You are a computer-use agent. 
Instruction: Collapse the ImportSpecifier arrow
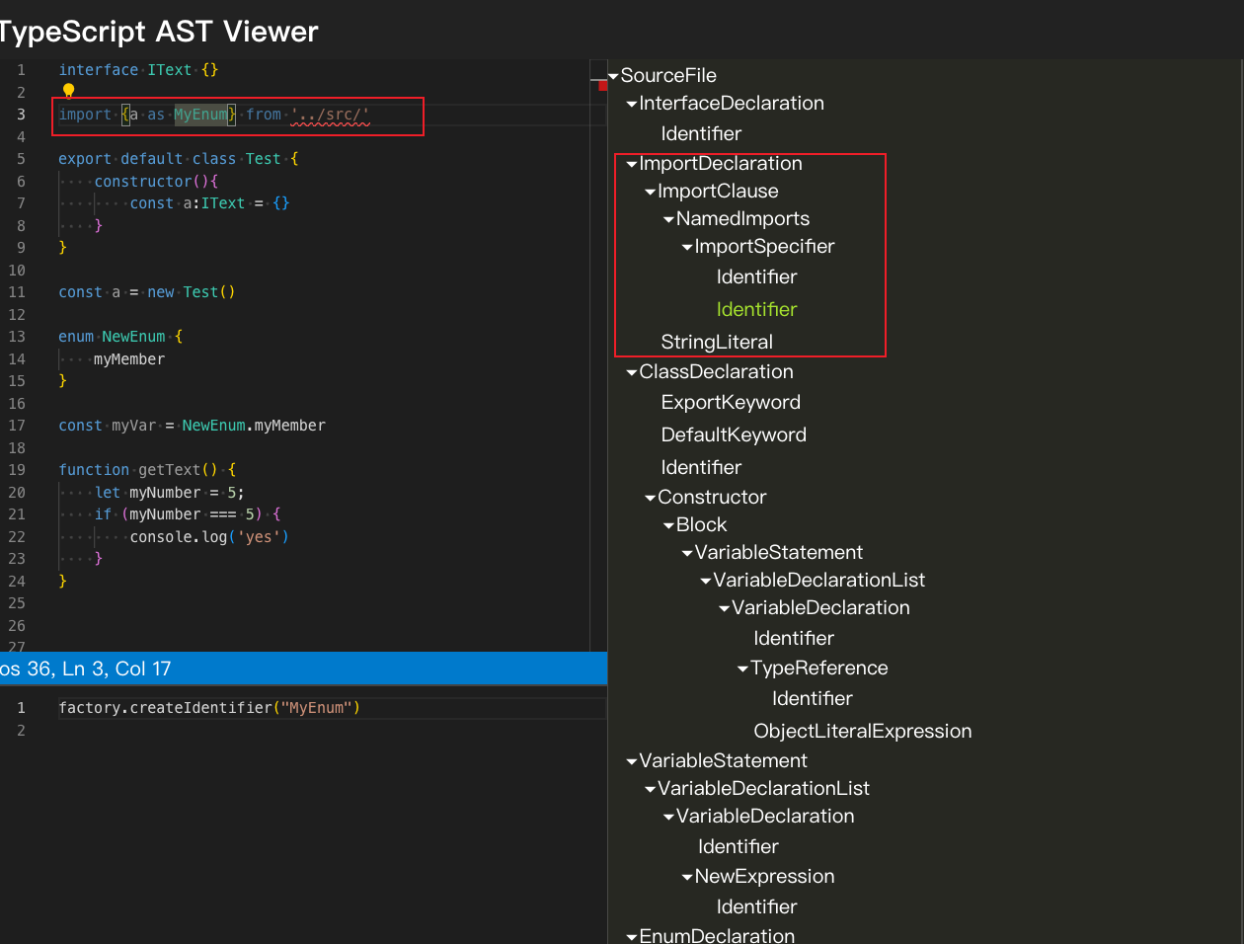687,248
